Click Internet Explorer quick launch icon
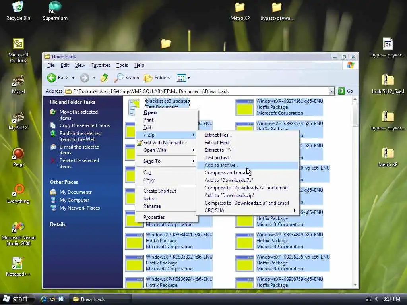 click(x=43, y=299)
